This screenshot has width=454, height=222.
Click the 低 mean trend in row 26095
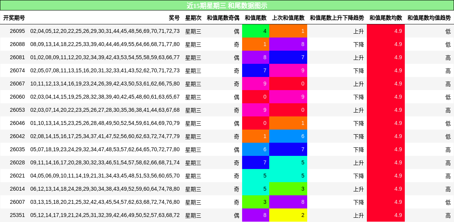tap(448, 31)
